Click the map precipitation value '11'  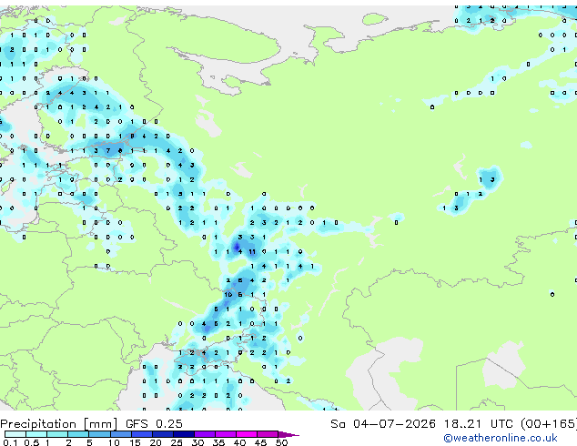(x=252, y=252)
